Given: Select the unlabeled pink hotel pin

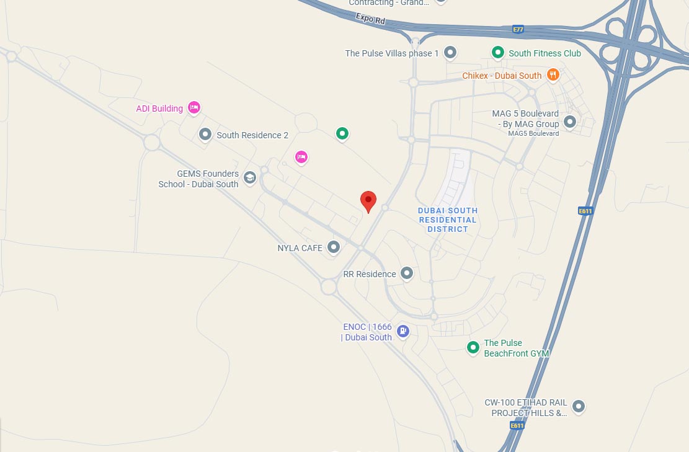Looking at the screenshot, I should (301, 157).
